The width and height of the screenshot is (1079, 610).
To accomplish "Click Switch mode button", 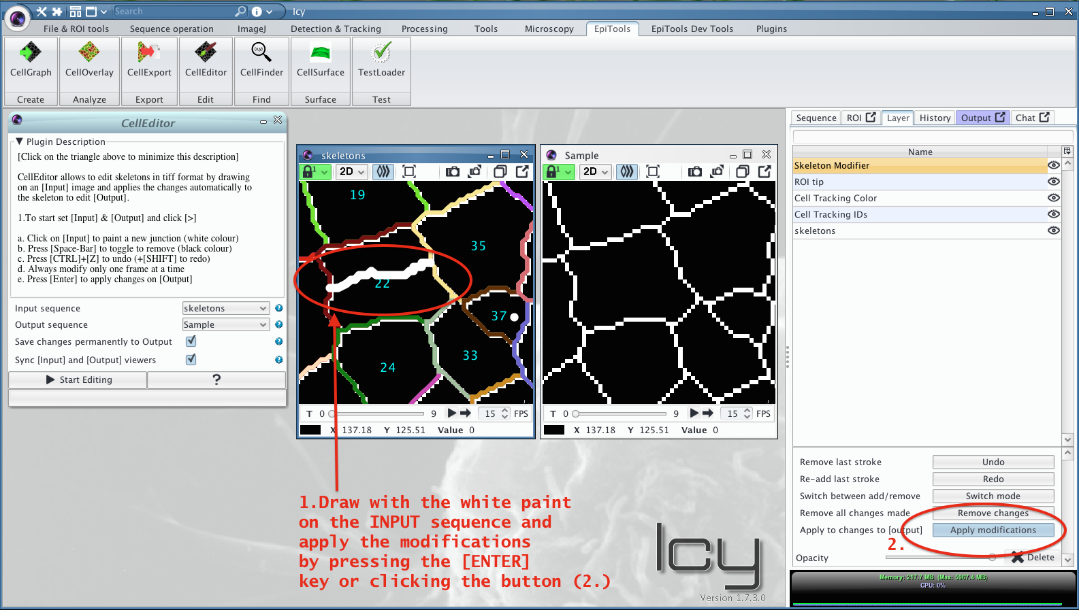I will pos(993,496).
